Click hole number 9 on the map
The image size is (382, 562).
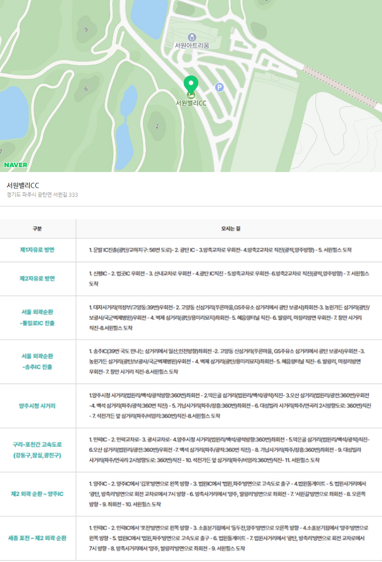click(86, 29)
